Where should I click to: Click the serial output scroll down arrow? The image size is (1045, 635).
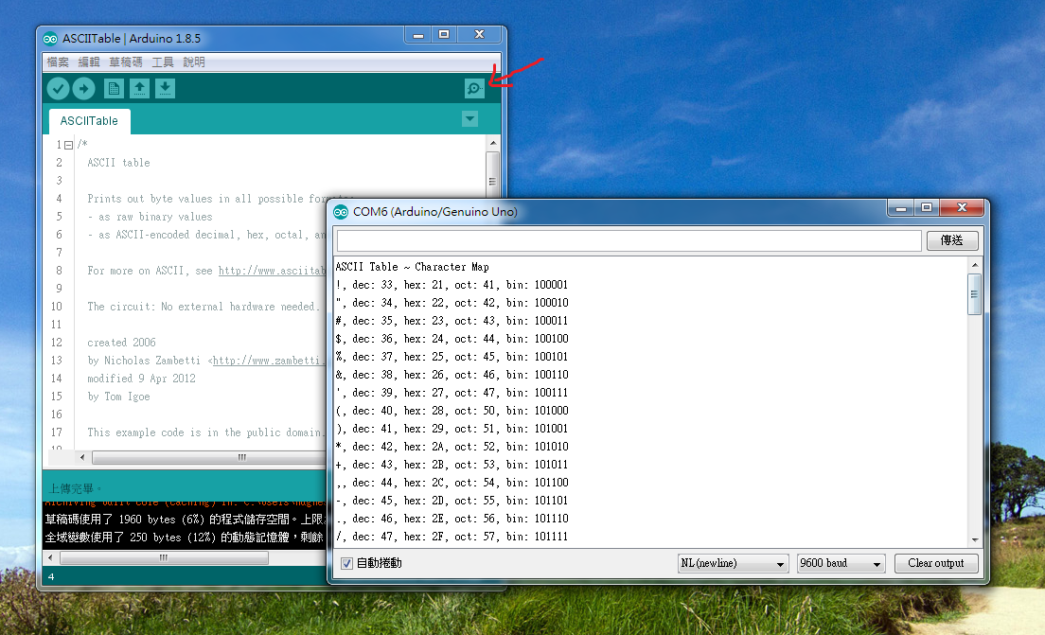tap(974, 539)
